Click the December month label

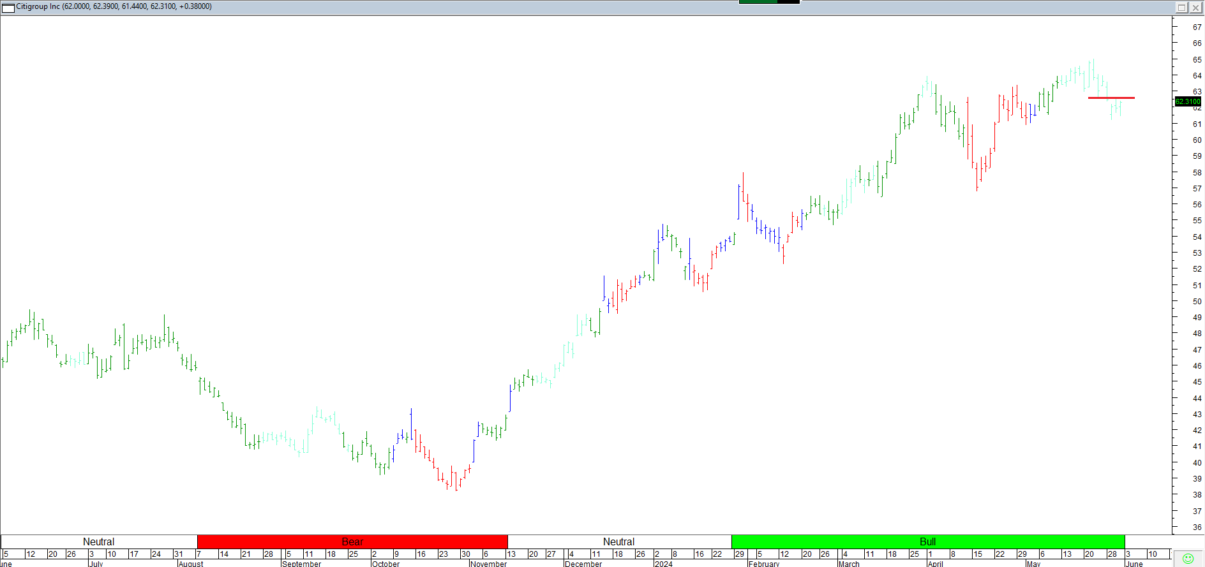[584, 564]
